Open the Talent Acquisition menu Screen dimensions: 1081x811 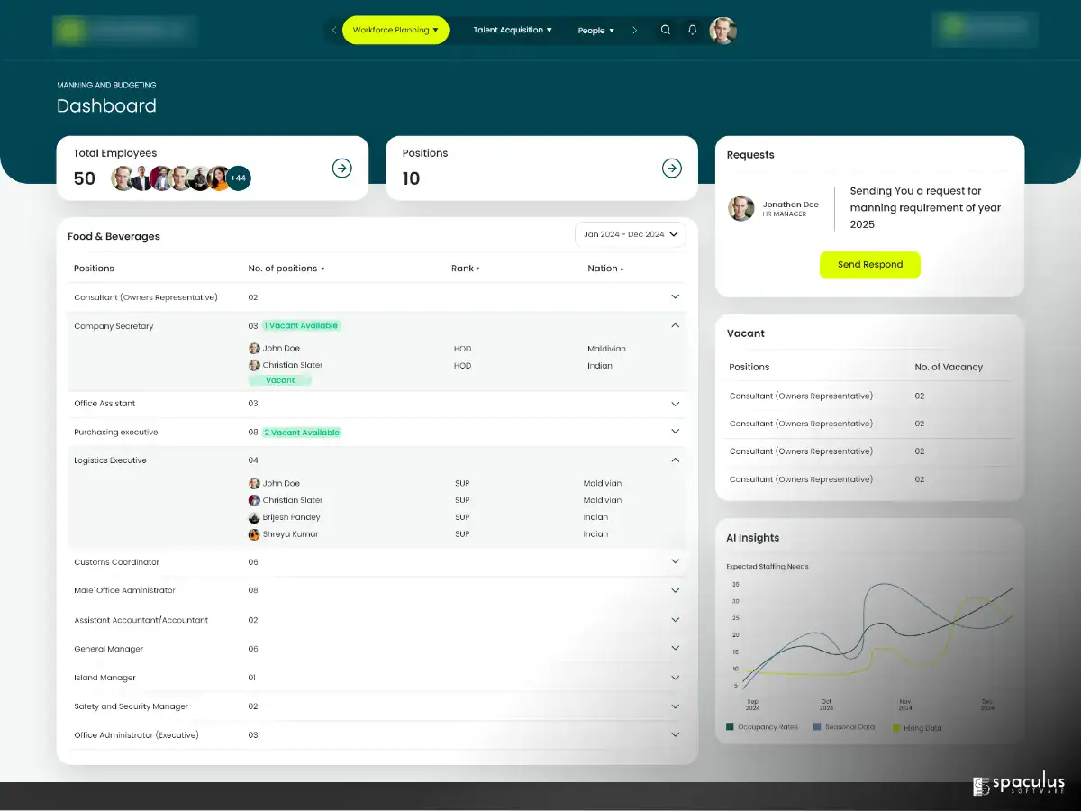513,30
